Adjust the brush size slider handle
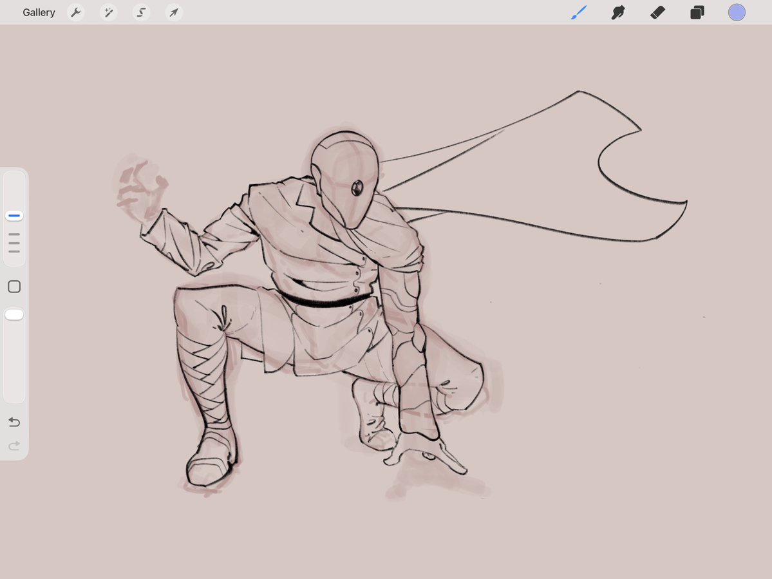Image resolution: width=772 pixels, height=579 pixels. 14,216
